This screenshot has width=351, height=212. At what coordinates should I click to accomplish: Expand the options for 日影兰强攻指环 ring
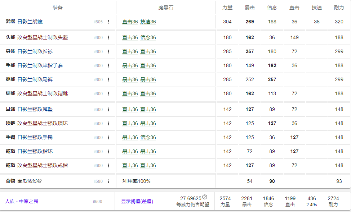coord(109,151)
